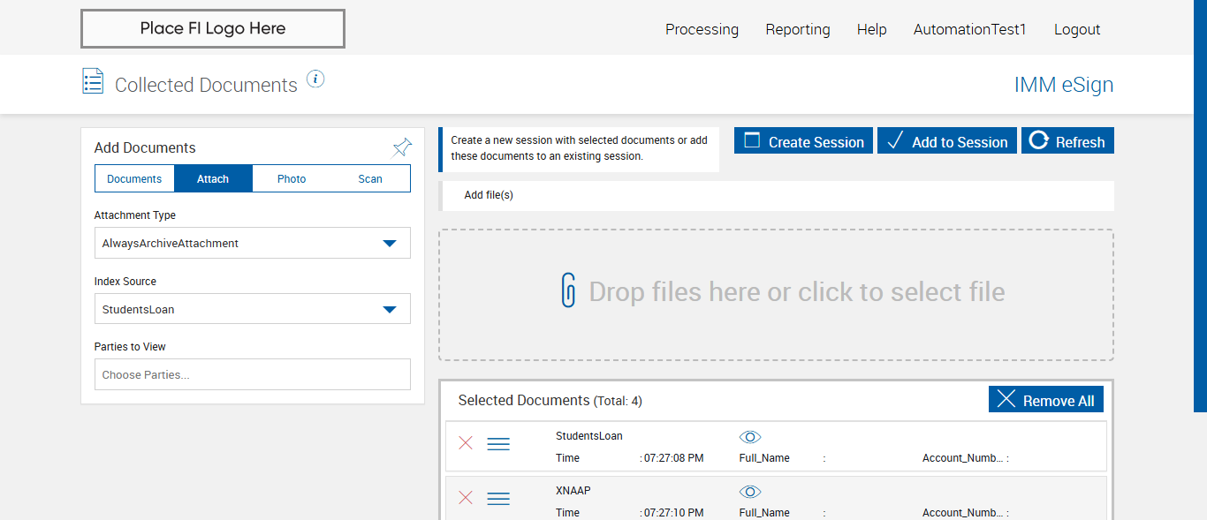Click the reorder handle for XNAAP row
The height and width of the screenshot is (520, 1207).
[x=498, y=499]
